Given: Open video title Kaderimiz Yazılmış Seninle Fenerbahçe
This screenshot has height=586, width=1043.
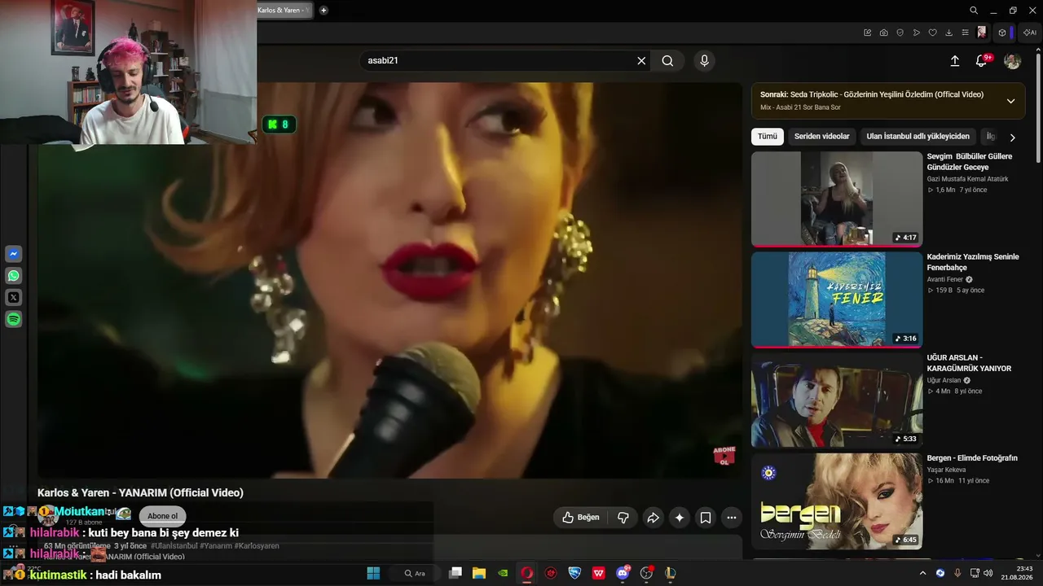Looking at the screenshot, I should 973,262.
